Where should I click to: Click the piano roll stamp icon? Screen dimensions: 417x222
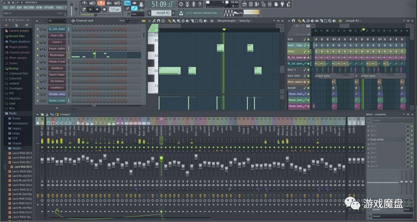pyautogui.click(x=163, y=21)
